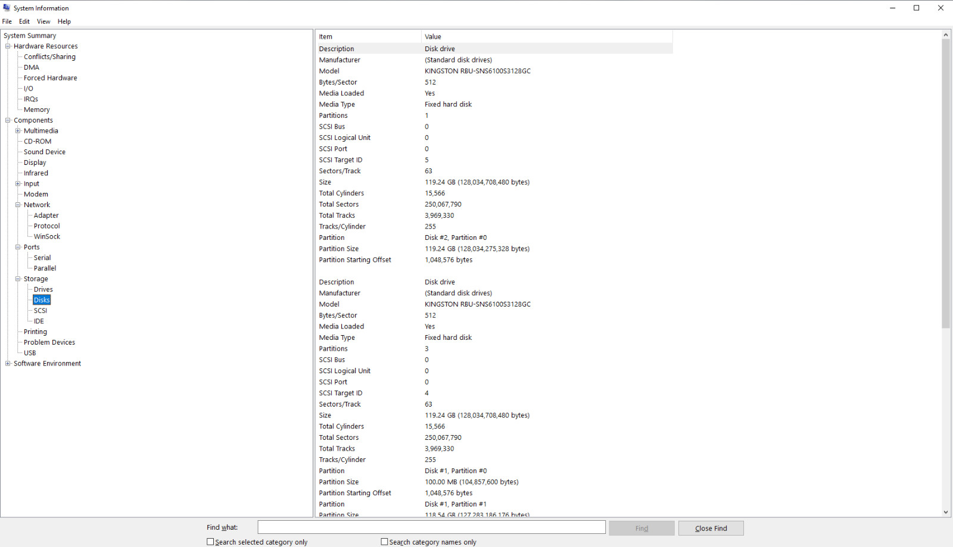Viewport: 953px width, 547px height.
Task: Maximize the System Information window
Action: click(x=916, y=8)
